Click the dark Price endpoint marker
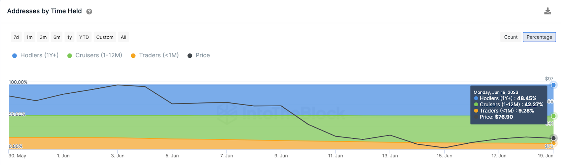The image size is (561, 165). [x=553, y=138]
